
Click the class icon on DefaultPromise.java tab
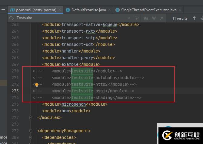pos(68,10)
